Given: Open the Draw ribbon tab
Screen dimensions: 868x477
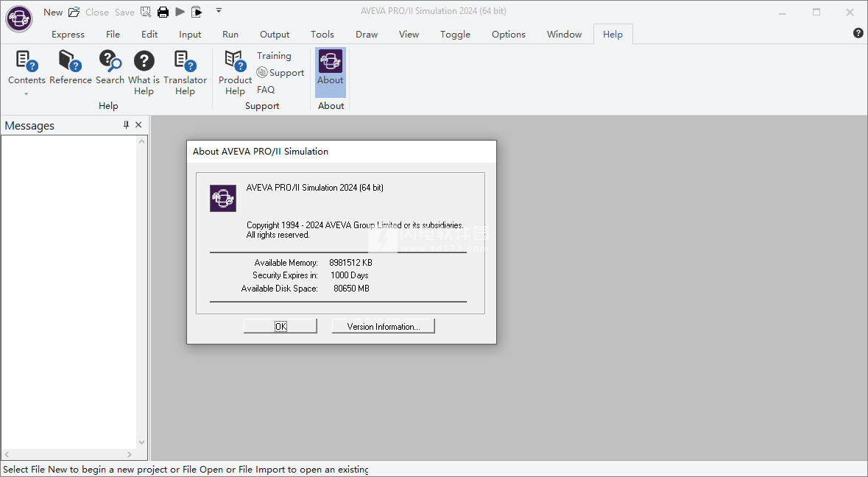Looking at the screenshot, I should coord(367,35).
